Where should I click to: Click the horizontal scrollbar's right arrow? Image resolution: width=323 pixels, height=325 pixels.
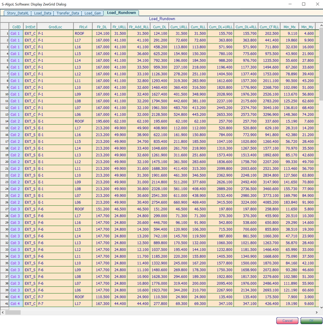pos(317,312)
